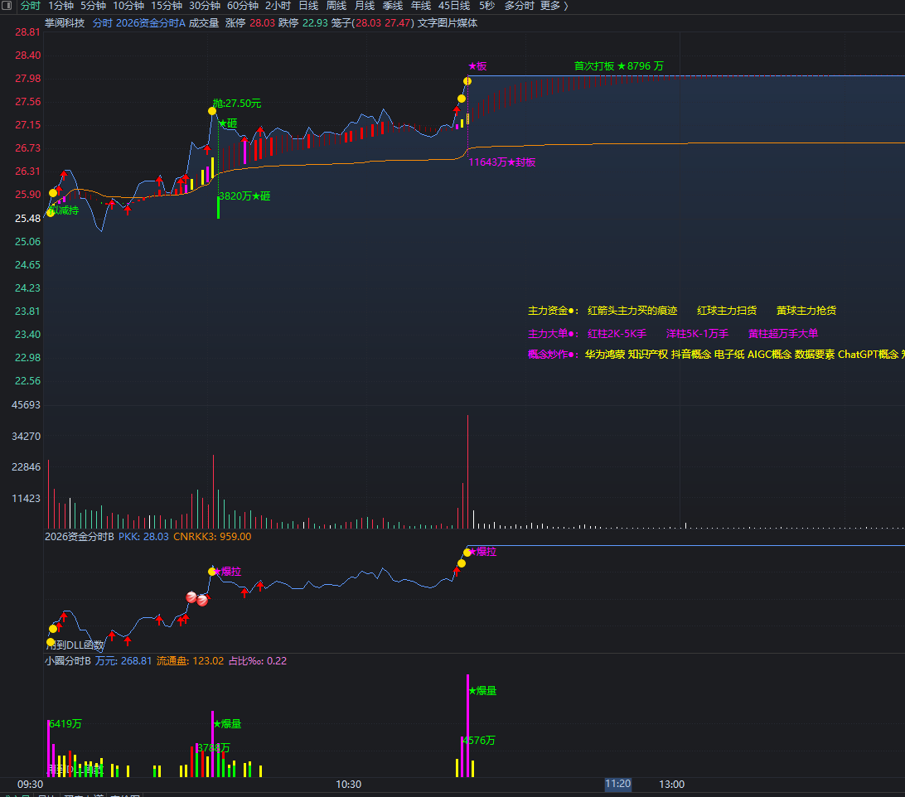Click the highlighted 11:20 time marker
Screen dimensions: 905x797
617,784
